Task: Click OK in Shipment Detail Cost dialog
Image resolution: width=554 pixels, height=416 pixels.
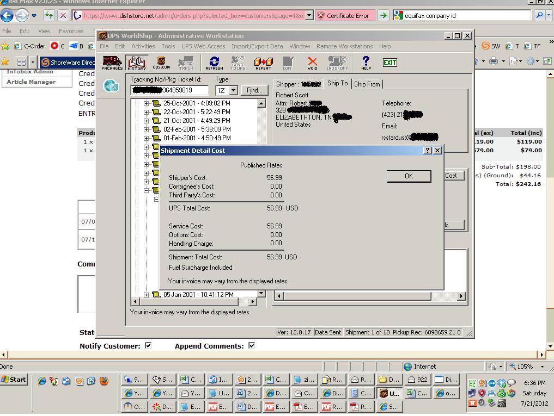Action: click(409, 176)
